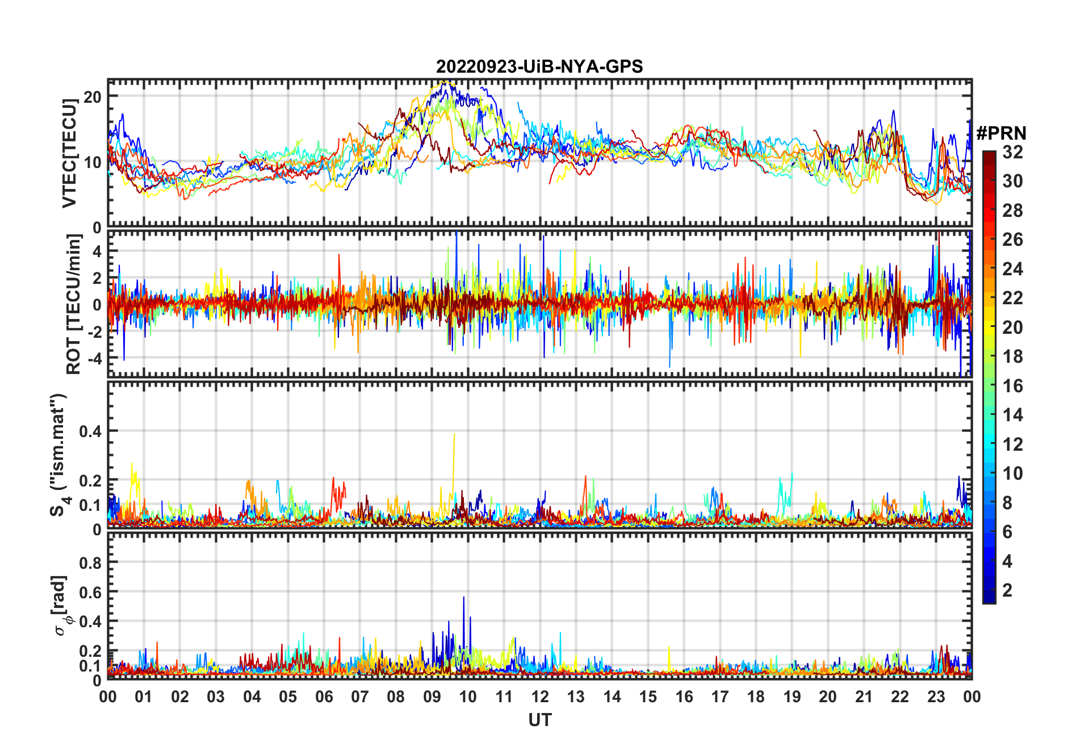Pick the 12 label on the PRN colorbar
This screenshot has width=1080, height=755.
pyautogui.click(x=1012, y=444)
